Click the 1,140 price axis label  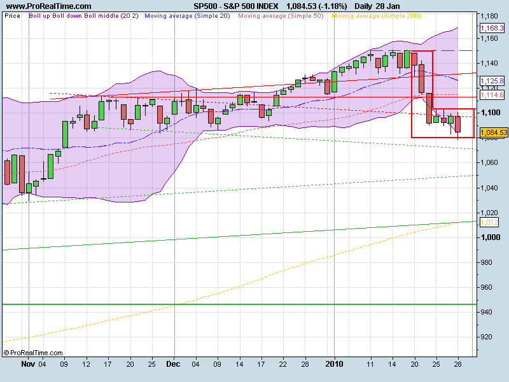[x=489, y=63]
